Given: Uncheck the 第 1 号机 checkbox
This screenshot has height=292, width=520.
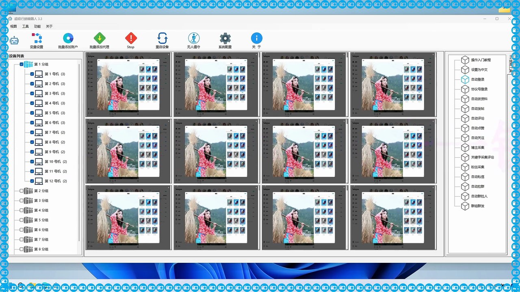Looking at the screenshot, I should point(32,74).
